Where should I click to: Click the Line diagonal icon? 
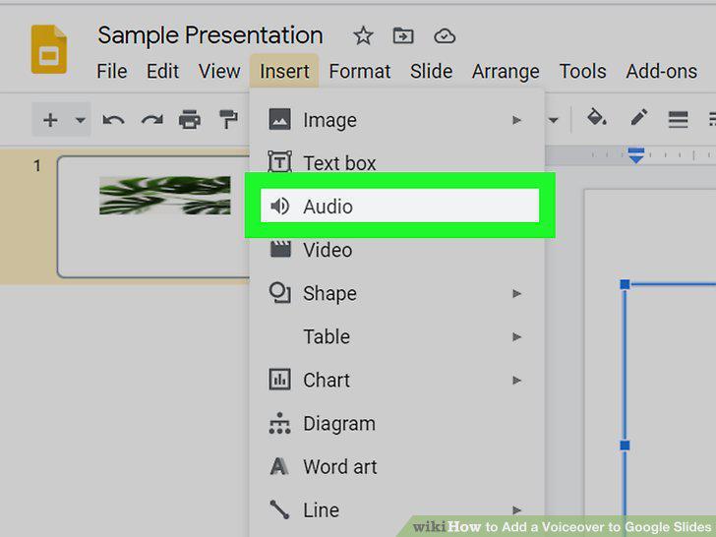(x=279, y=509)
